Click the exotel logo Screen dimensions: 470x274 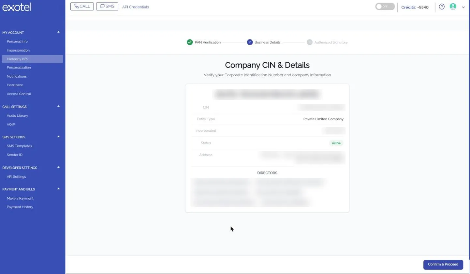coord(17,7)
